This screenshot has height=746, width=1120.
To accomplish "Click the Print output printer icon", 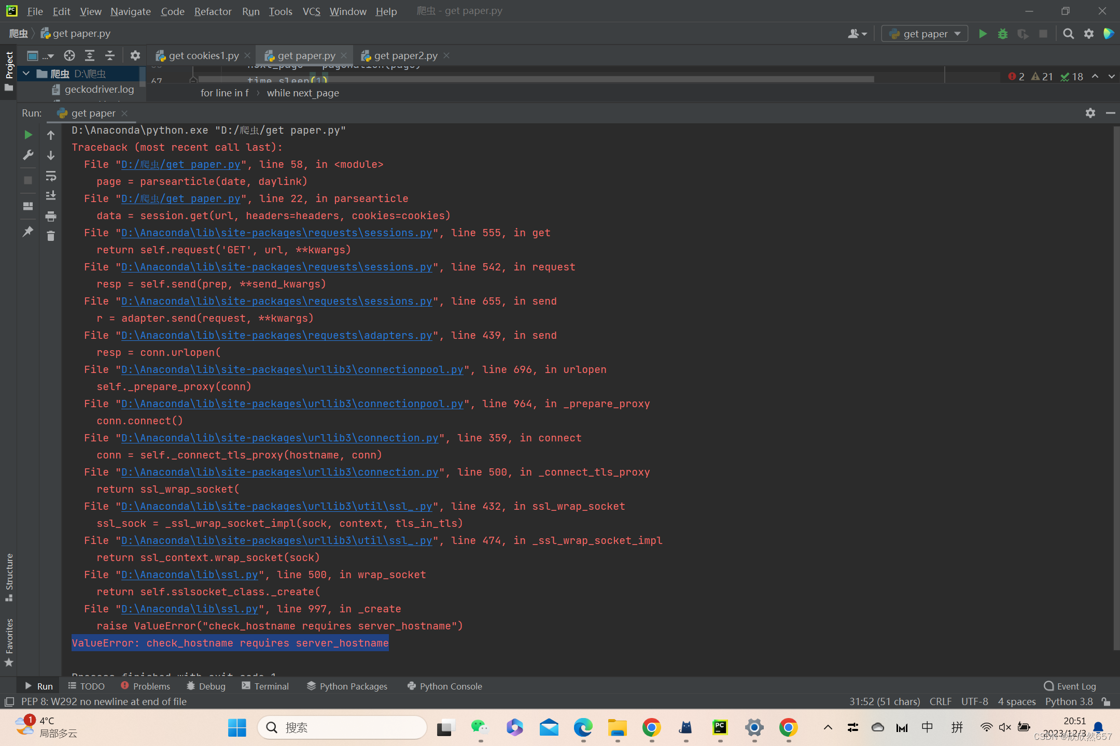I will pos(51,216).
